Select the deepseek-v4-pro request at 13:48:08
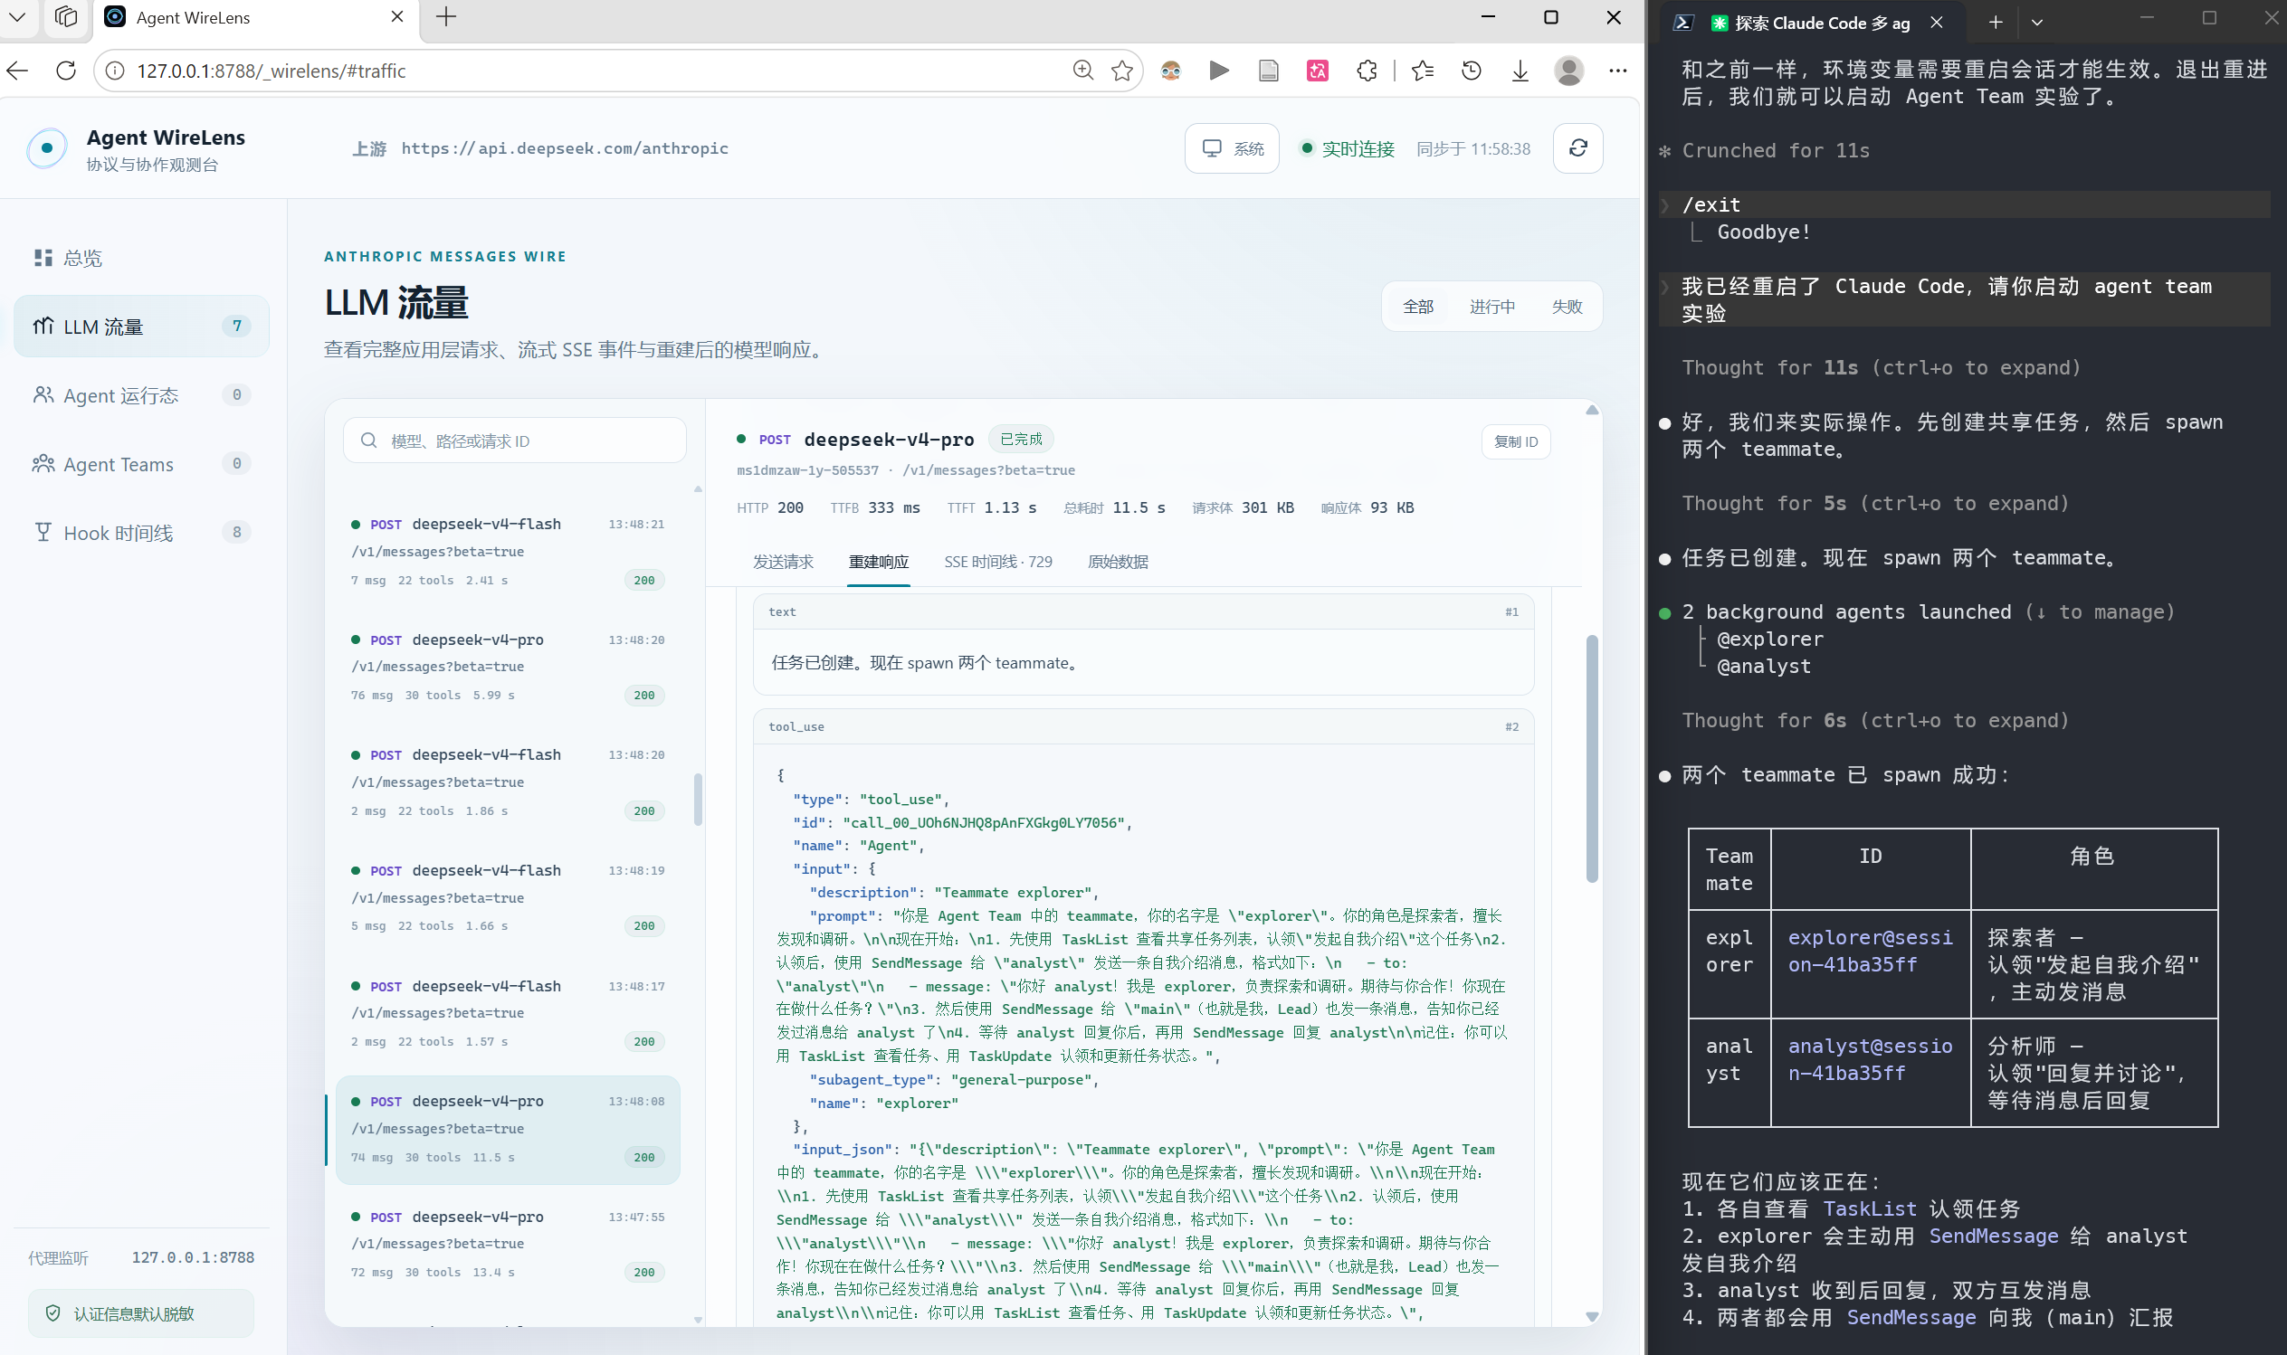Image resolution: width=2287 pixels, height=1355 pixels. 508,1130
